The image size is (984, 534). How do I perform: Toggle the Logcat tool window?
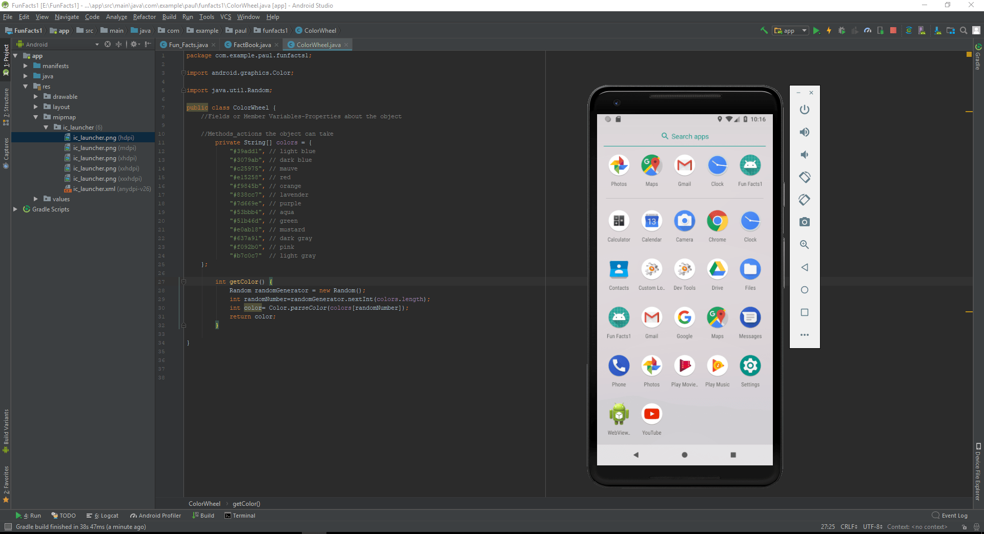(x=102, y=516)
